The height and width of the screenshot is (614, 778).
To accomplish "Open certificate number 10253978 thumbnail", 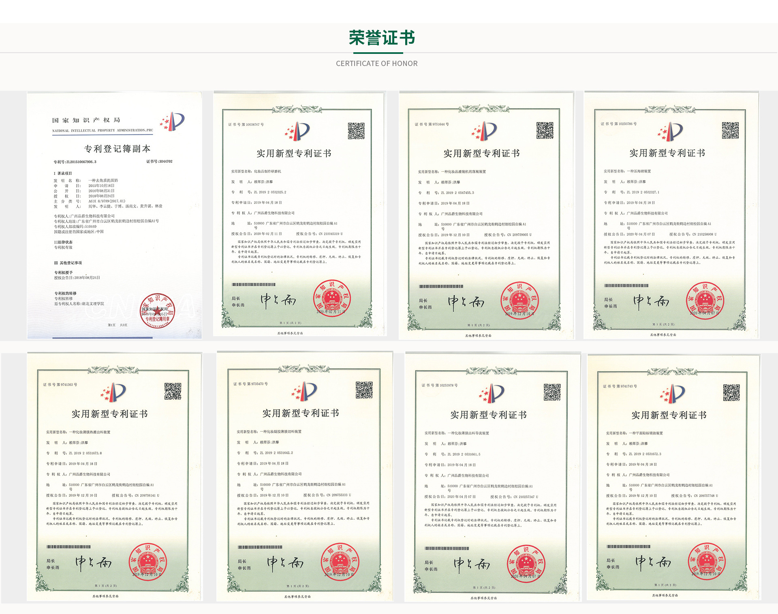I will (x=492, y=476).
